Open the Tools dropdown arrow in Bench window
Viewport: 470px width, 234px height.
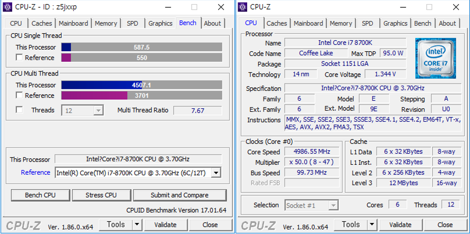[x=137, y=224]
